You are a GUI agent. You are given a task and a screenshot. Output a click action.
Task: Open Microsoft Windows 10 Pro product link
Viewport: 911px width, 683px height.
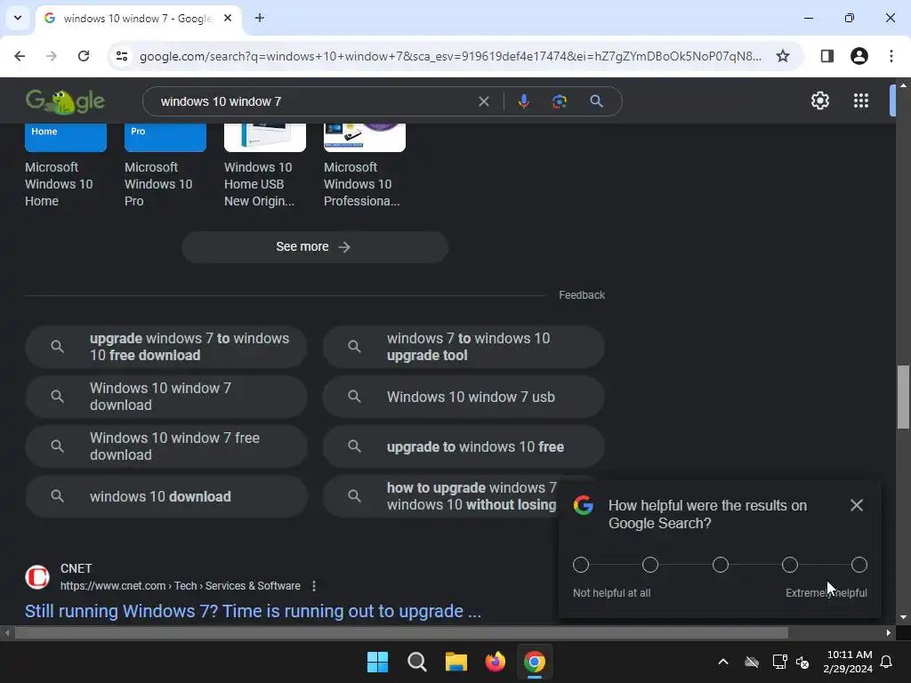click(158, 184)
